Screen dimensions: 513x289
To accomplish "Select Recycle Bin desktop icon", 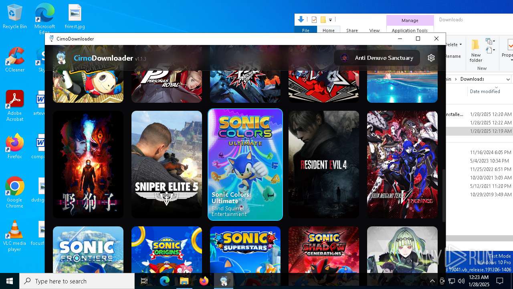I will pyautogui.click(x=15, y=17).
